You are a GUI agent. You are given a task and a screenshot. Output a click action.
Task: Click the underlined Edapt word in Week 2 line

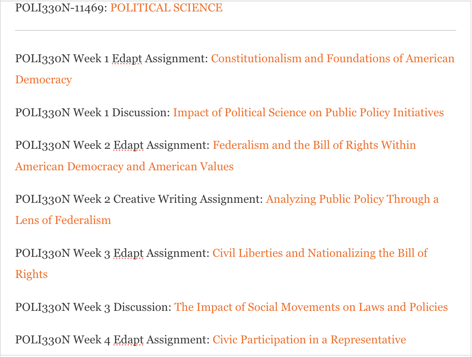[128, 145]
